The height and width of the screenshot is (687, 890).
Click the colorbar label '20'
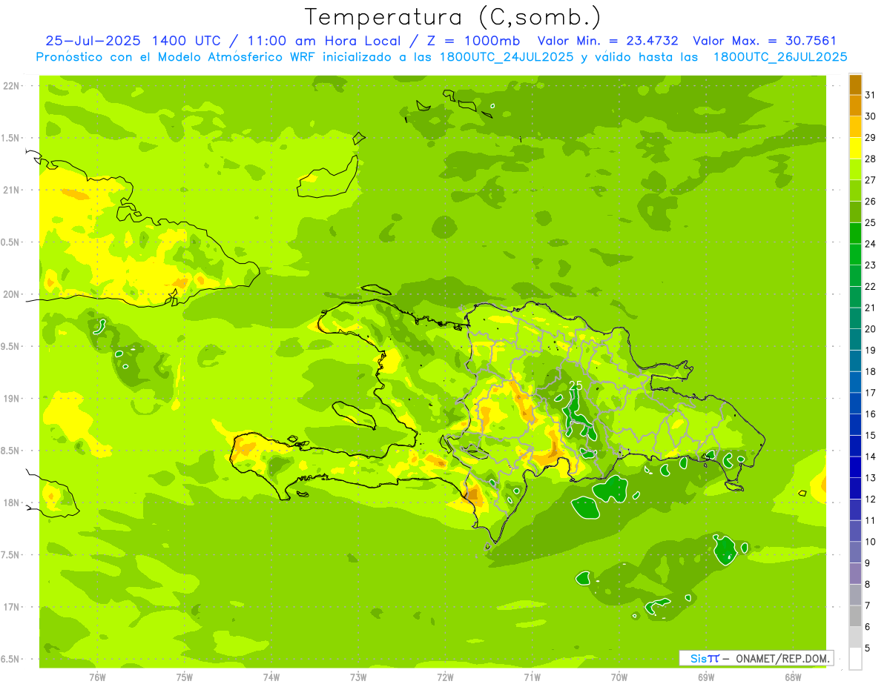point(871,329)
